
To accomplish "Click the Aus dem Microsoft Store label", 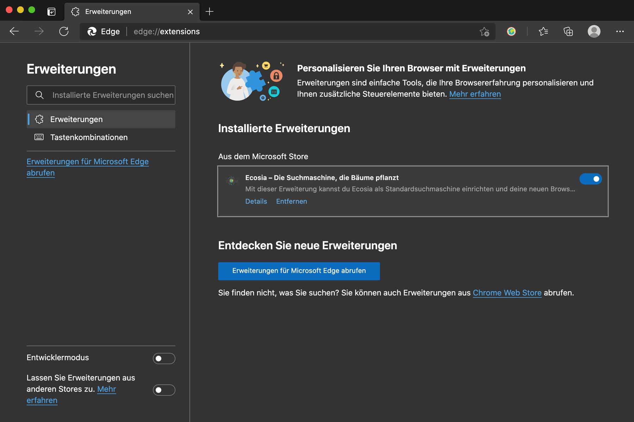I will coord(263,157).
